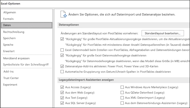Uncheck Aus Text (Legacy)

pyautogui.click(x=62, y=98)
